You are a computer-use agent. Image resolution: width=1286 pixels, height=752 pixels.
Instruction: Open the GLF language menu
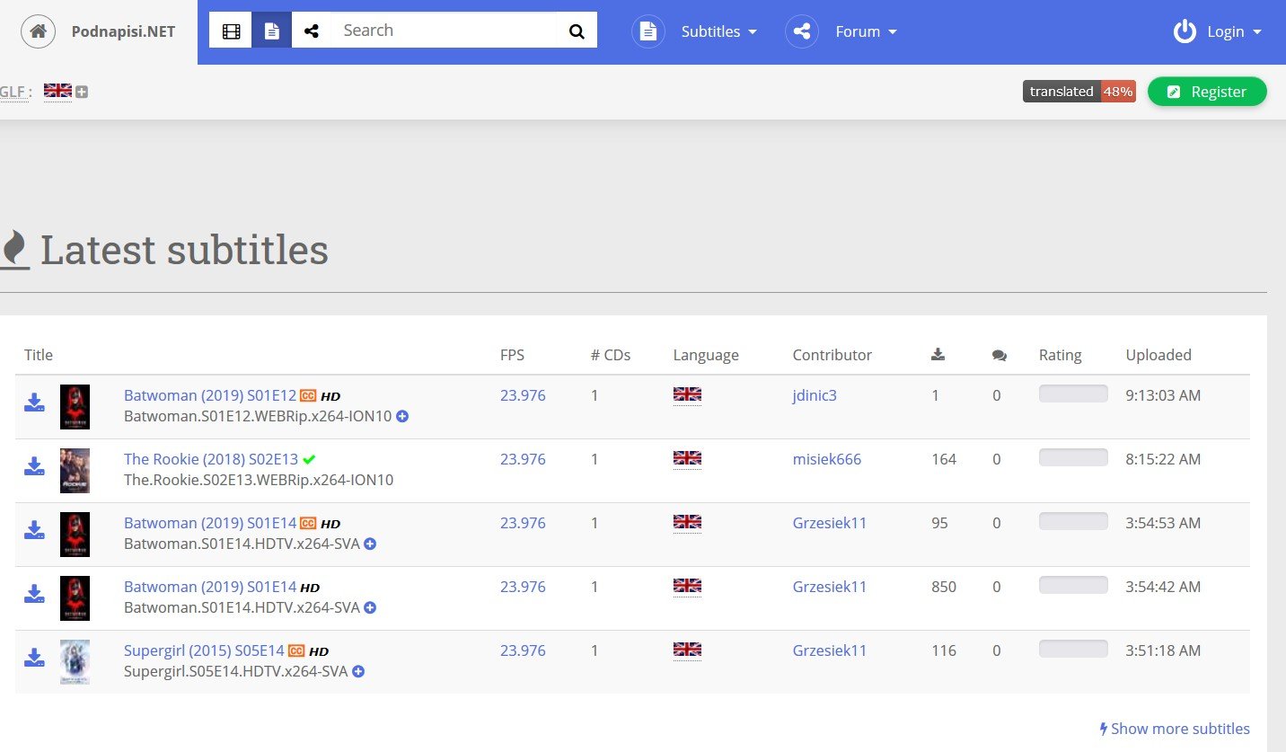click(x=13, y=92)
